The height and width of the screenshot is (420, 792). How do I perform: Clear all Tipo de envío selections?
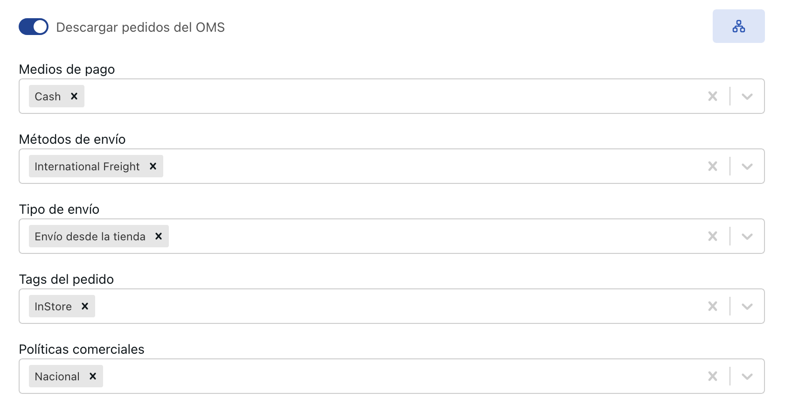pos(712,236)
